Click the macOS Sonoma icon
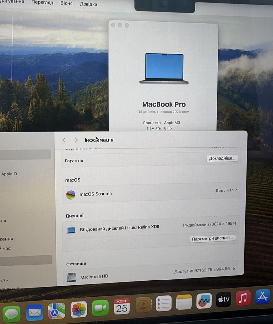The image size is (273, 324). coord(71,195)
